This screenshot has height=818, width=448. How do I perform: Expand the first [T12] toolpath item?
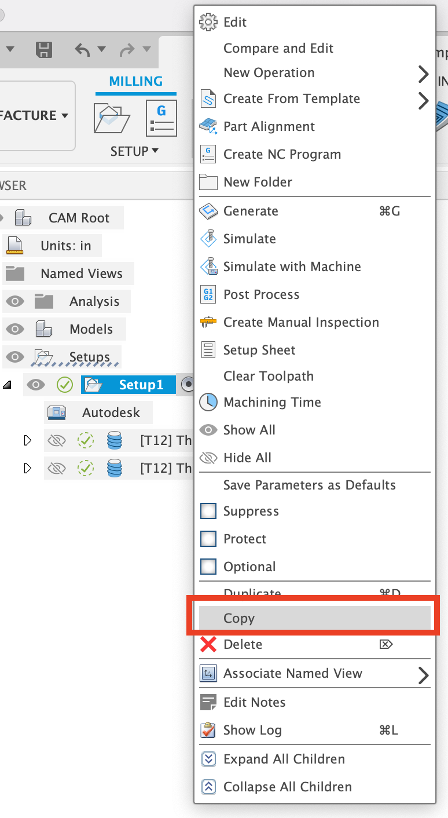click(x=27, y=440)
